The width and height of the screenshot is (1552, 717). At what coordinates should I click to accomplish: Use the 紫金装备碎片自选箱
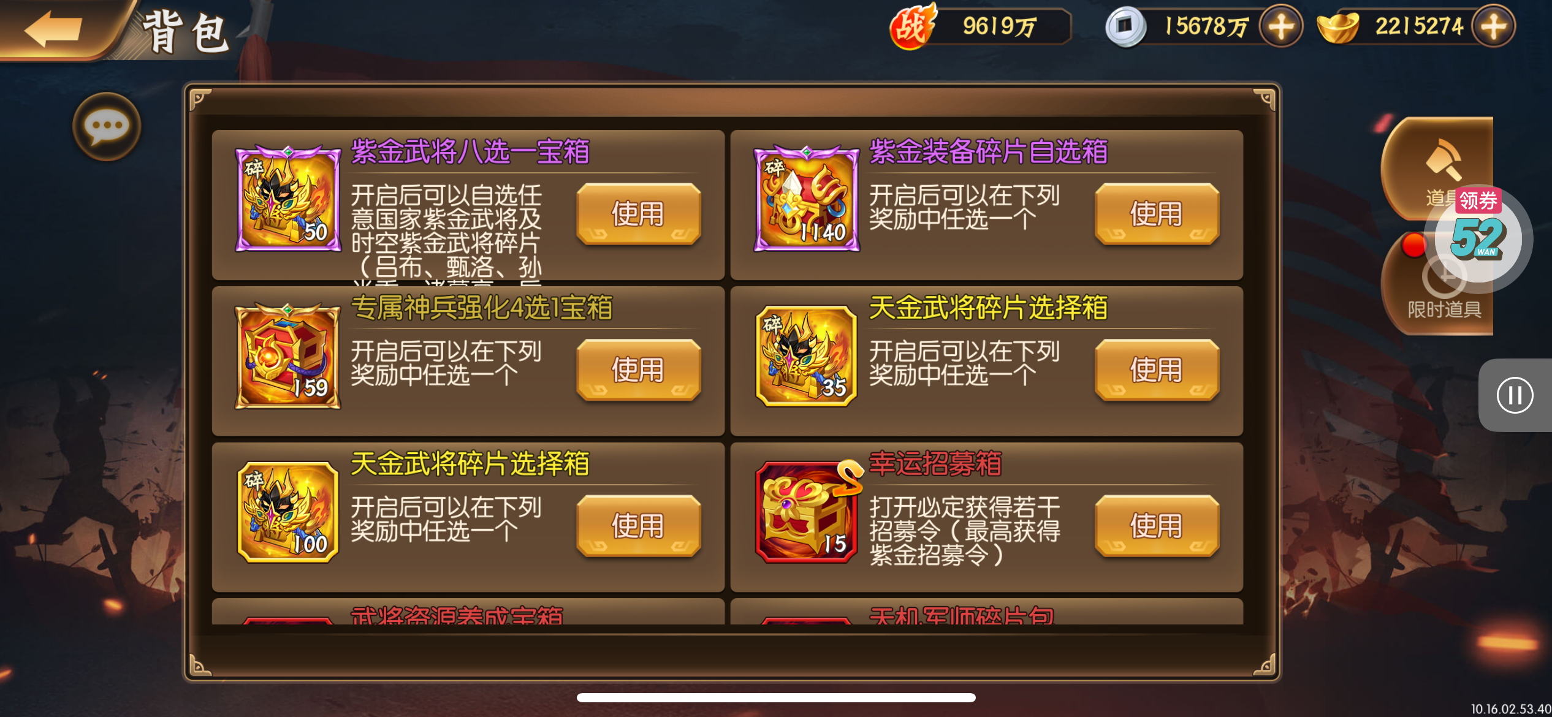coord(1157,214)
